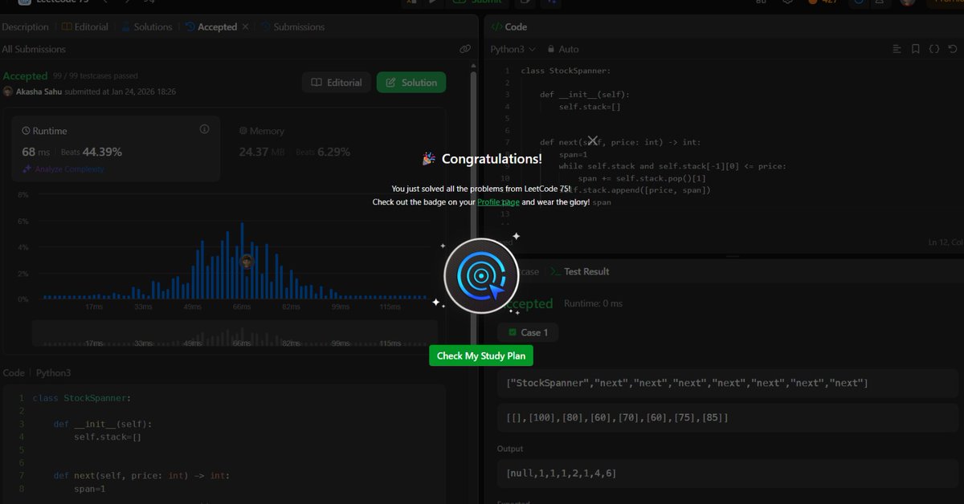Open Akasha Sahu's profile name
Viewport: 964px width, 504px height.
40,91
